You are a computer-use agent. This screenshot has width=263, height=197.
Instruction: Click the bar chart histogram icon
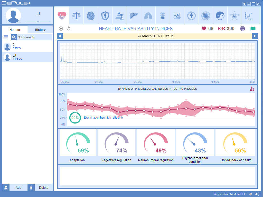(x=252, y=89)
